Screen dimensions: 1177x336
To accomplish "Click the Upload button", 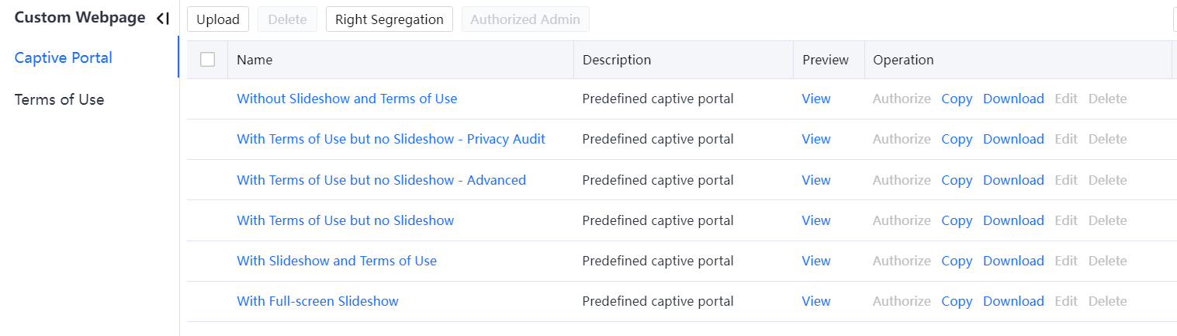I will click(x=218, y=19).
